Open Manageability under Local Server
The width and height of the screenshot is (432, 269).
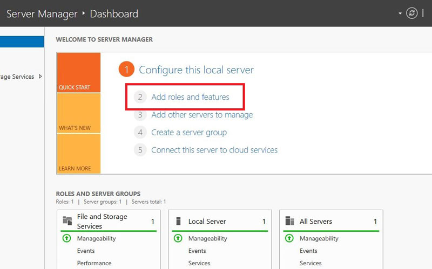tap(208, 238)
